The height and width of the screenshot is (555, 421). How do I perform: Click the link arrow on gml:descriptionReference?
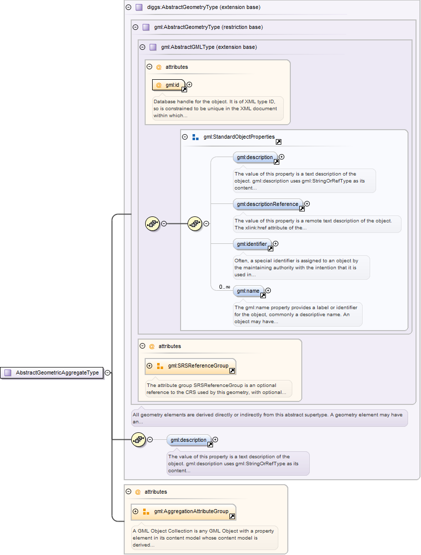coord(302,208)
